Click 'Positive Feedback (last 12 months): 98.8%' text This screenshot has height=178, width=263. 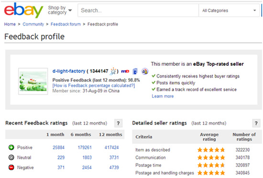pyautogui.click(x=96, y=80)
